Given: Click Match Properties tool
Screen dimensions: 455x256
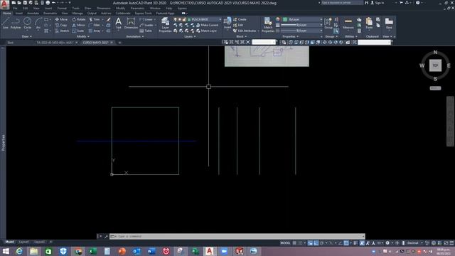Looking at the screenshot, I should point(267,25).
